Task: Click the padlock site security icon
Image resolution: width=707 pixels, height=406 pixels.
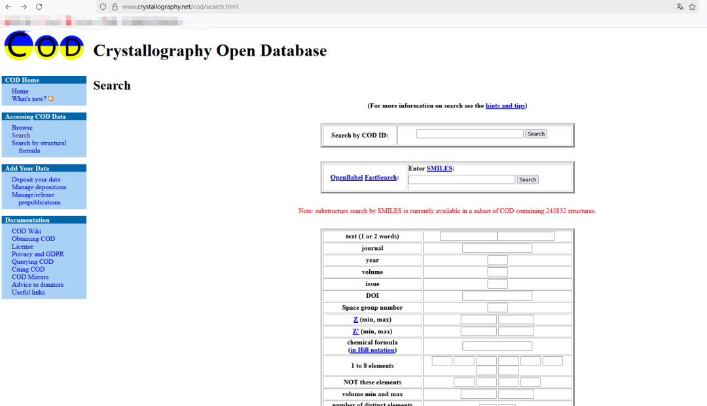Action: point(115,7)
